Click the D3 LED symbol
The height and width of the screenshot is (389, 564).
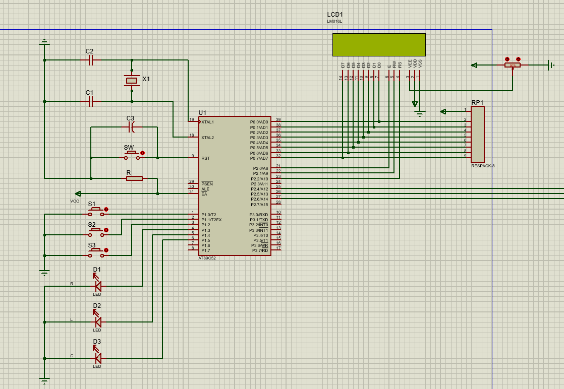[x=98, y=358]
